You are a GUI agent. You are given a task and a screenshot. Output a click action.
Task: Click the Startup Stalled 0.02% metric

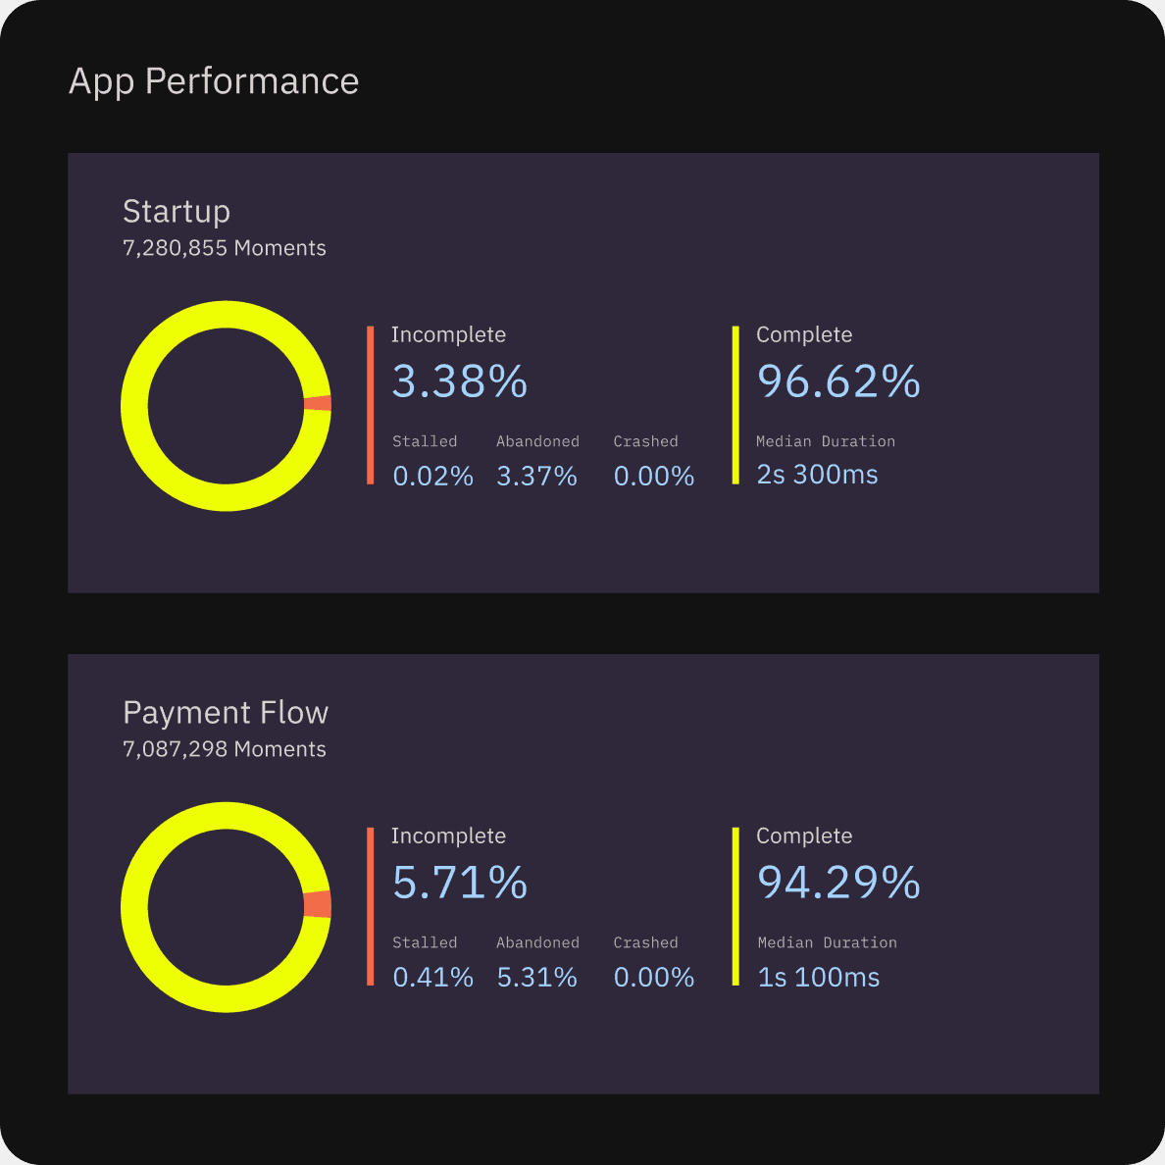click(x=432, y=477)
